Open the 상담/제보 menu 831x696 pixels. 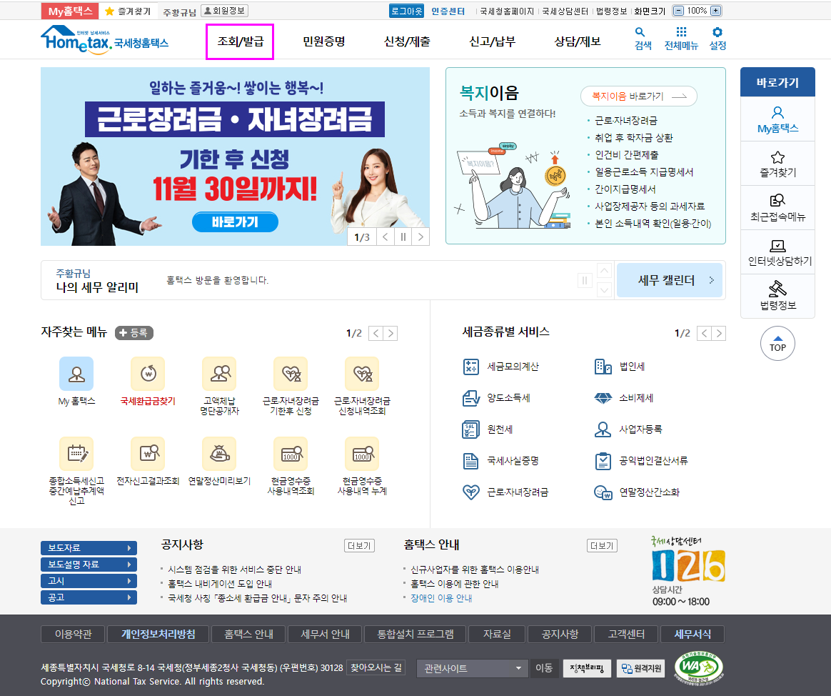coord(577,41)
